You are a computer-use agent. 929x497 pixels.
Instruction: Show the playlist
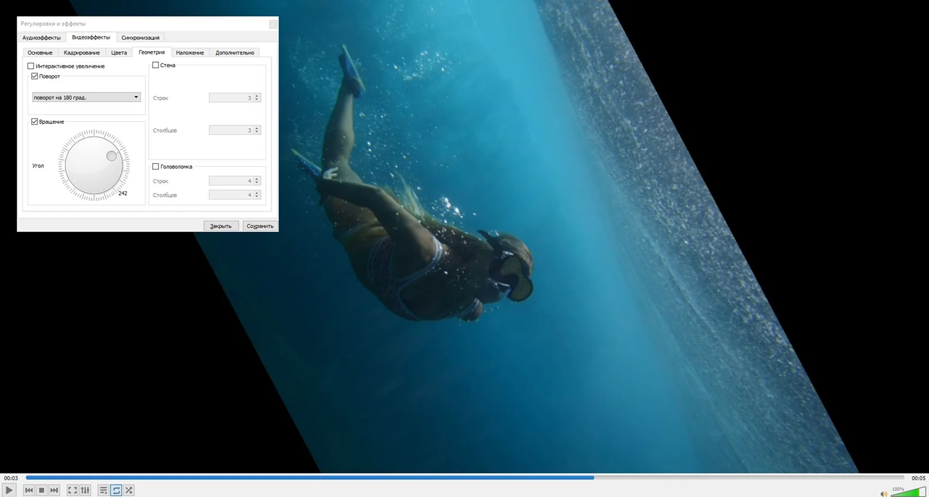(x=103, y=490)
